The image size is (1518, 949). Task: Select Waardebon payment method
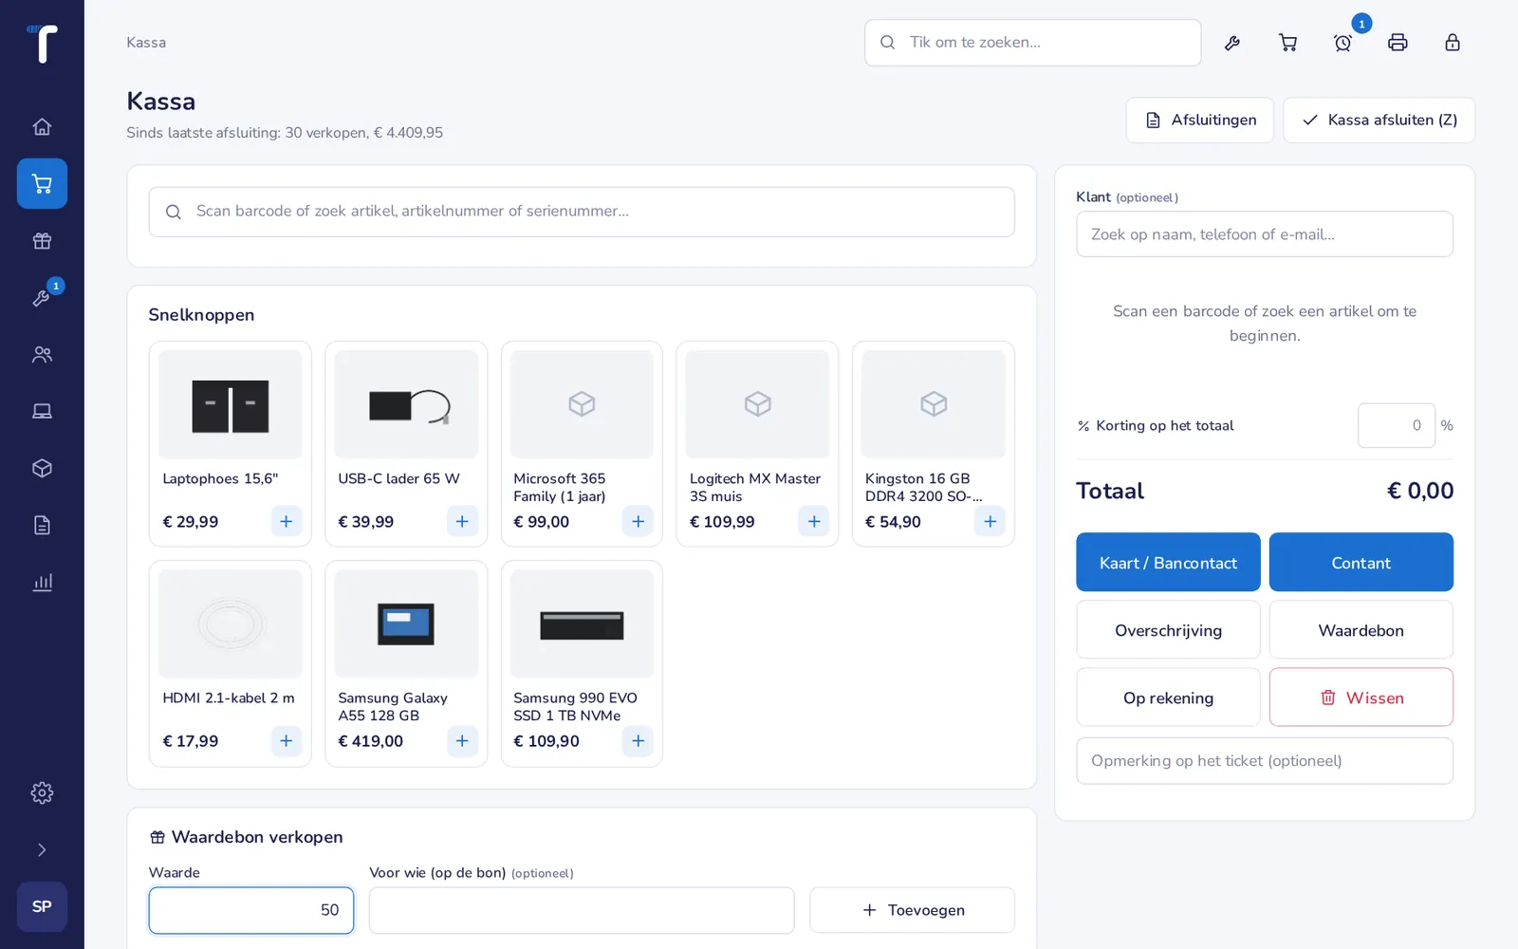click(x=1361, y=630)
